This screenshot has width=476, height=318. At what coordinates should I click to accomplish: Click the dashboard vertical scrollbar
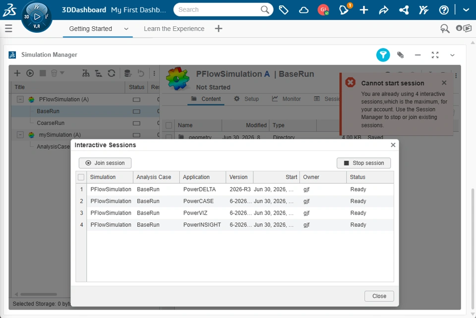(x=473, y=249)
